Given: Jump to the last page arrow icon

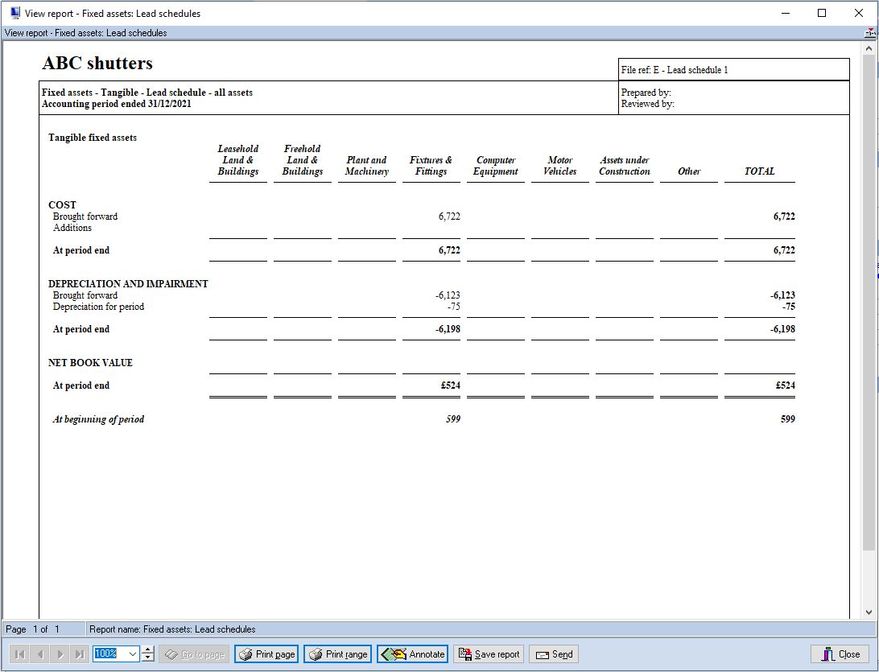Looking at the screenshot, I should (80, 654).
